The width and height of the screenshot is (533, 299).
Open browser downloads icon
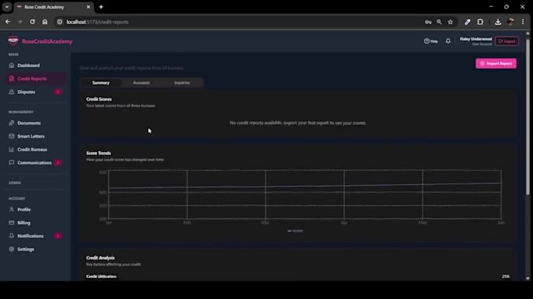[x=498, y=22]
